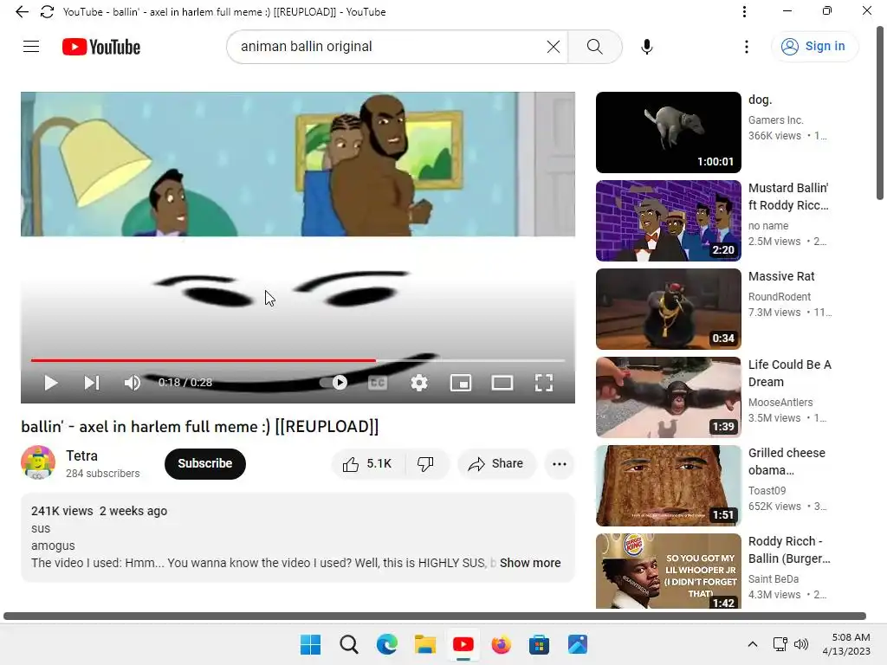This screenshot has width=887, height=665.
Task: Open the YouTube hamburger guide menu
Action: tap(31, 47)
